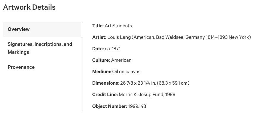260x122 pixels.
Task: Select the Overview tab
Action: click(x=19, y=29)
